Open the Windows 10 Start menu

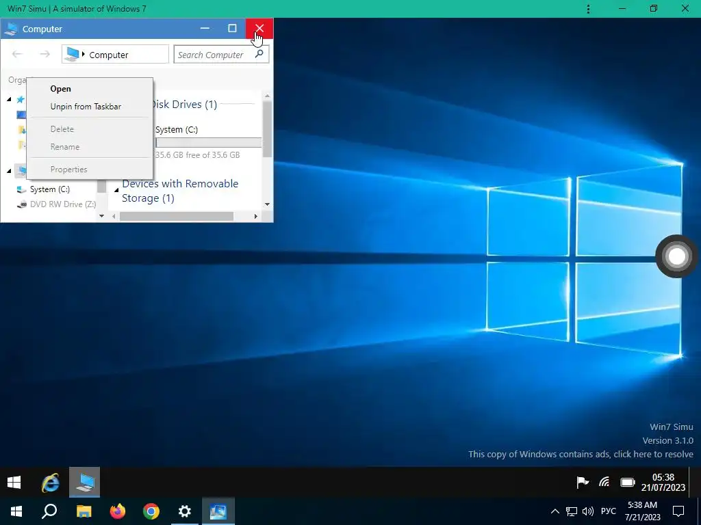tap(16, 511)
